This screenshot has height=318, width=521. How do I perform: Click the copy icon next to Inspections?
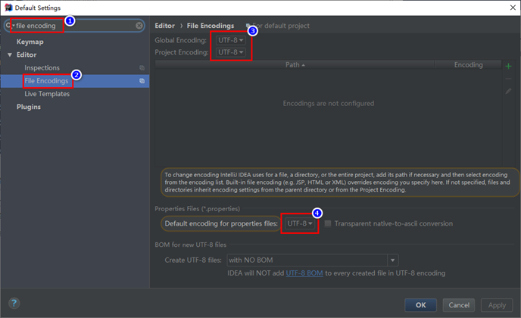pos(142,68)
